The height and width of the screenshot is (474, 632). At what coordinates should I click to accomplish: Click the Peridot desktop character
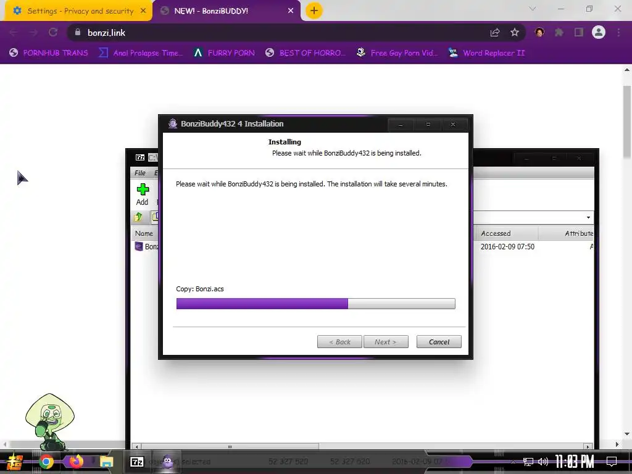[x=49, y=422]
